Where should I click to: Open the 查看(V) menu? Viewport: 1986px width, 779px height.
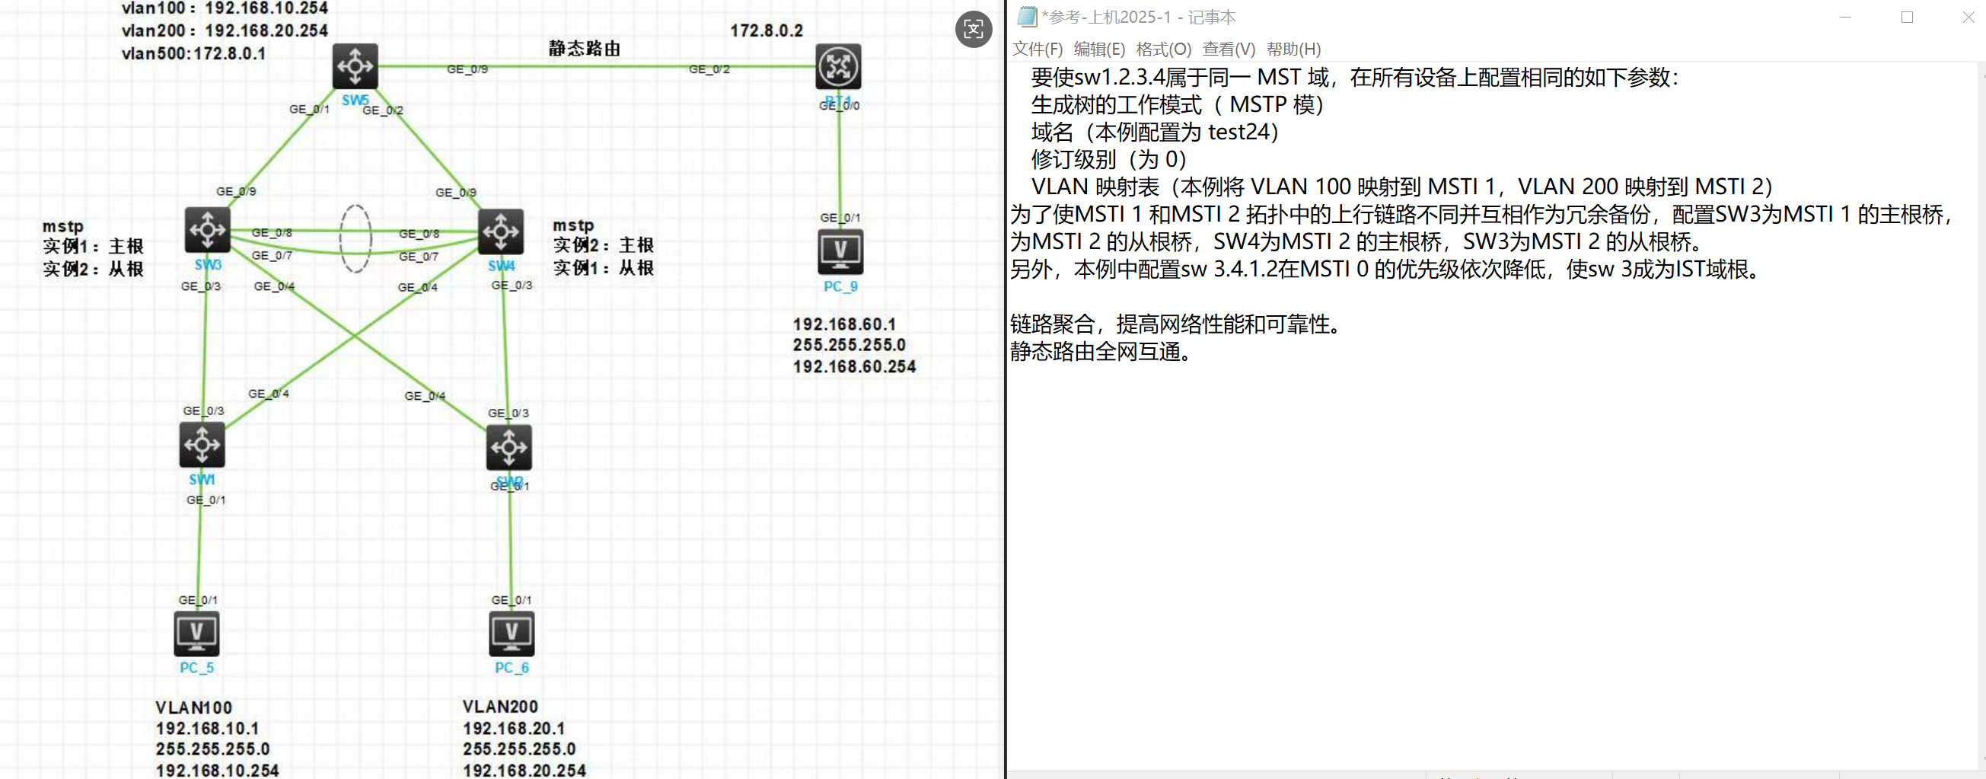1228,49
